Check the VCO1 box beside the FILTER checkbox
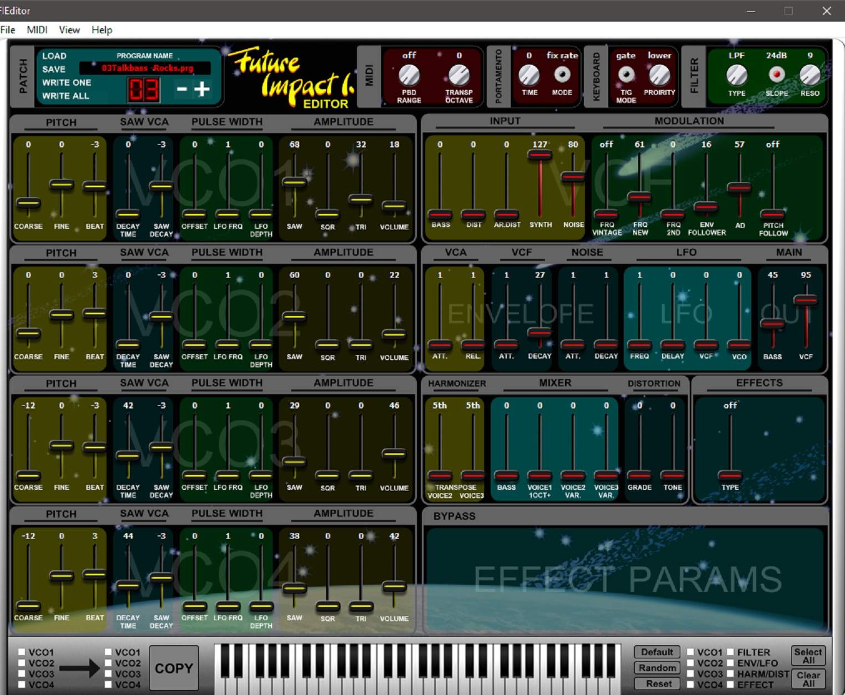 [690, 652]
